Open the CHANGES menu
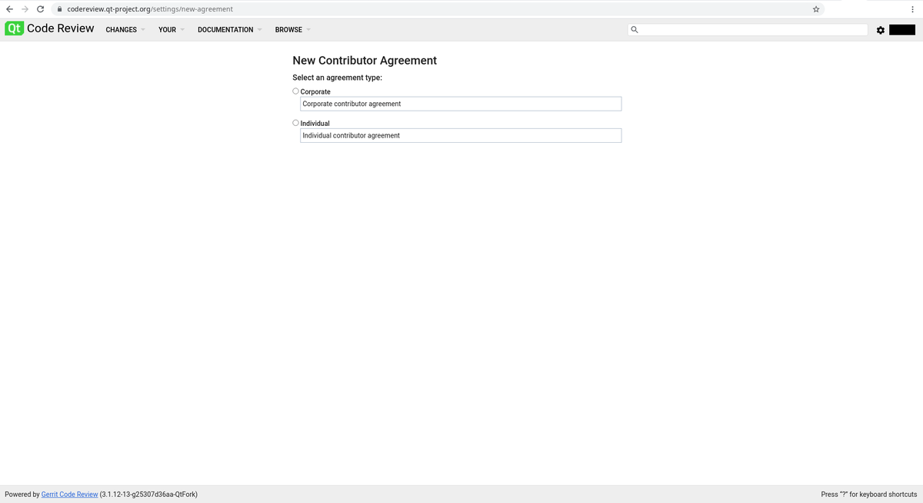This screenshot has width=923, height=503. pos(121,30)
